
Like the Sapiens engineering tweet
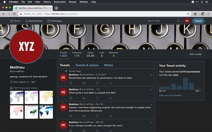coord(97,116)
